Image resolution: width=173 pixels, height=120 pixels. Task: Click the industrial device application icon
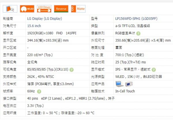click(x=129, y=84)
